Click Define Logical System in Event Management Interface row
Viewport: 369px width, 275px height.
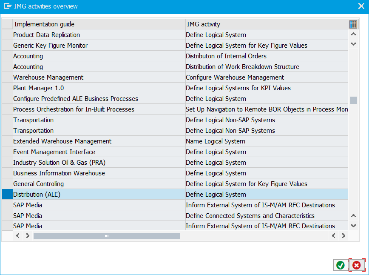click(267, 152)
